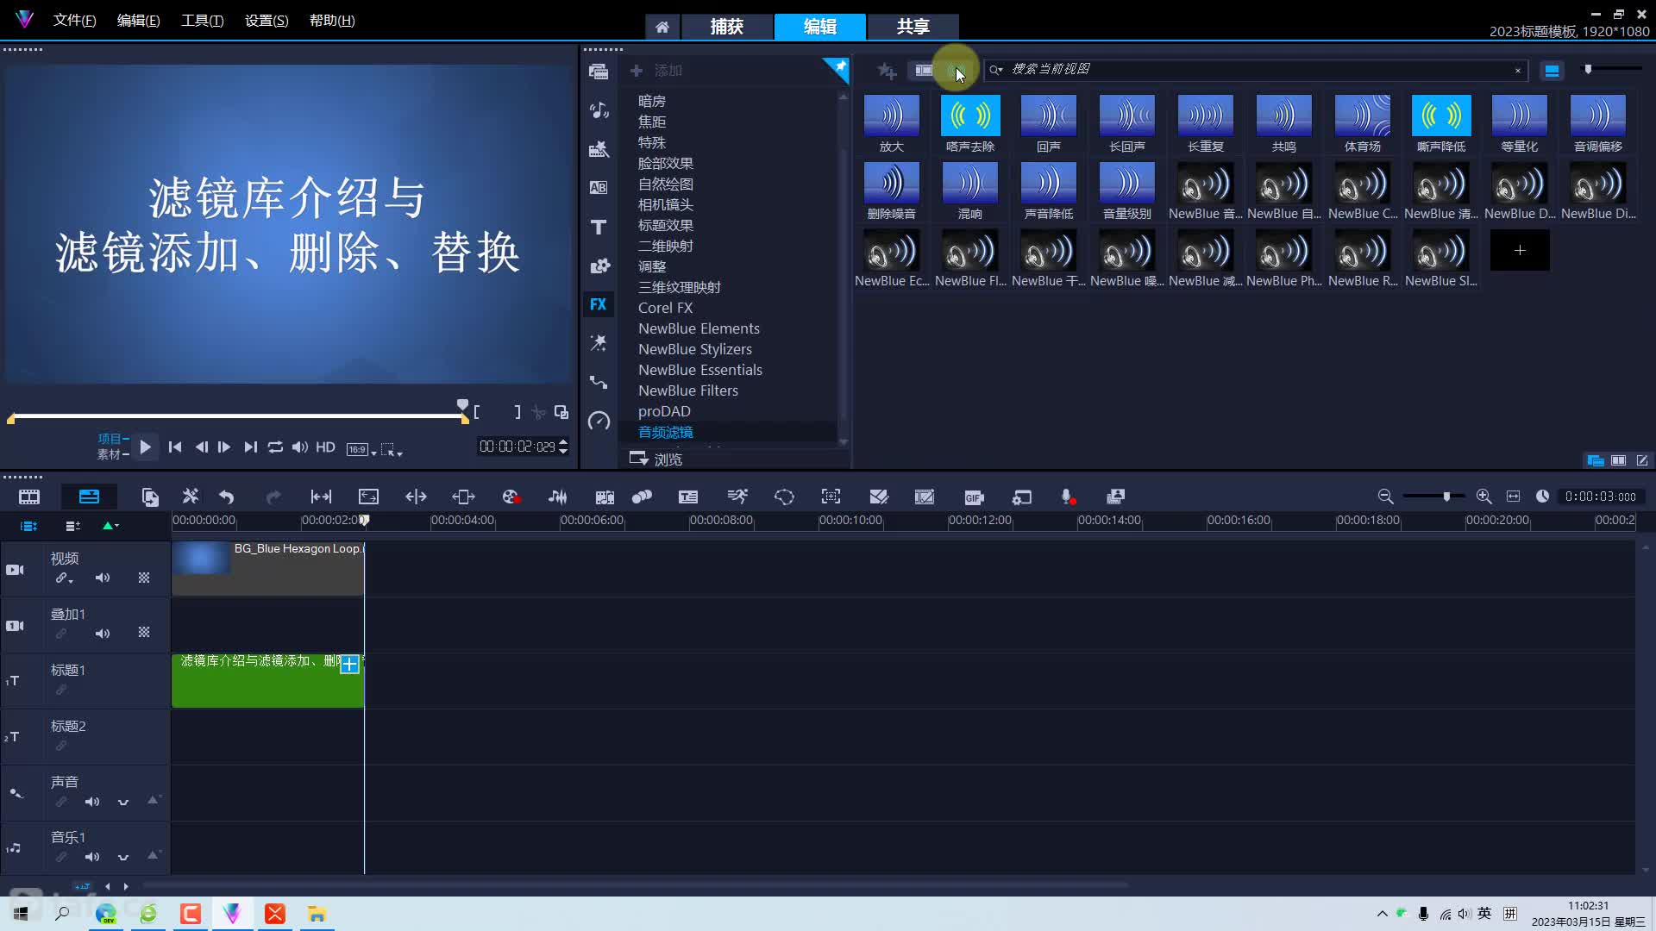
Task: Fit project in timeline window
Action: (1513, 497)
